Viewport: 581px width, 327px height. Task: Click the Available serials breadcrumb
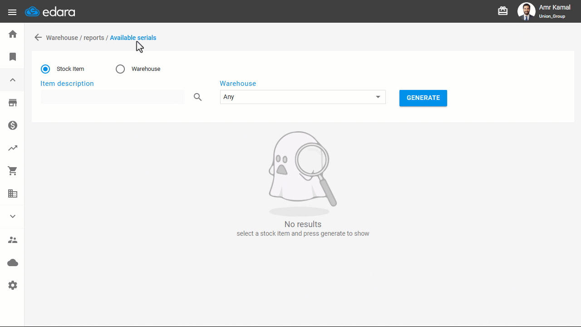pyautogui.click(x=133, y=38)
